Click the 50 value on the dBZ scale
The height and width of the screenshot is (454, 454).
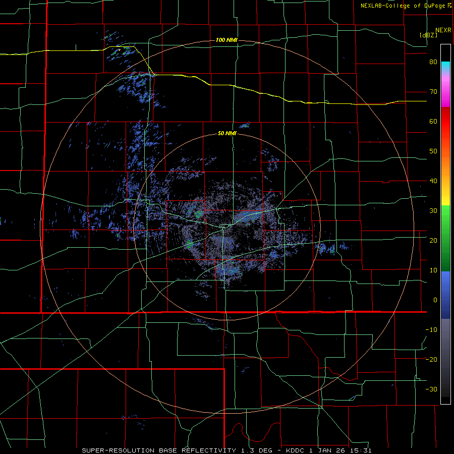pyautogui.click(x=433, y=151)
